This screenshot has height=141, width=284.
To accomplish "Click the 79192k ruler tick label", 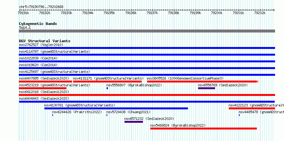I will pos(45,13).
